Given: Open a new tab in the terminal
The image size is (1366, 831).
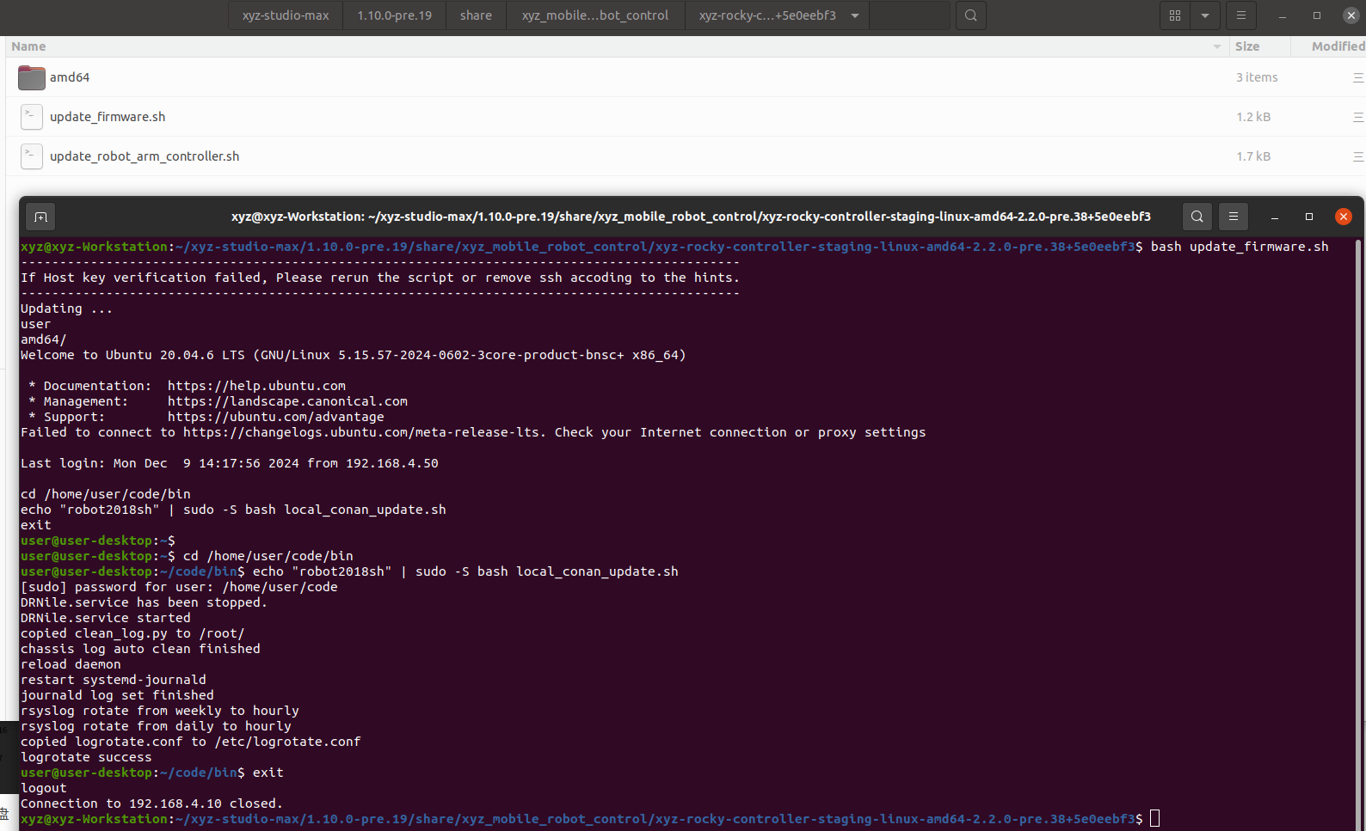Looking at the screenshot, I should tap(40, 217).
